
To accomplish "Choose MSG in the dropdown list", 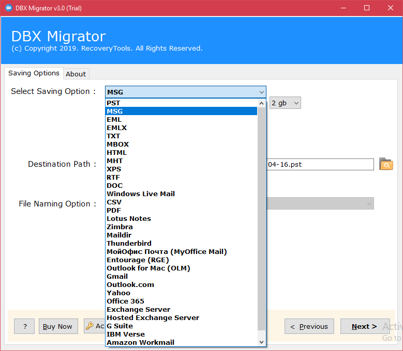I will (x=182, y=111).
